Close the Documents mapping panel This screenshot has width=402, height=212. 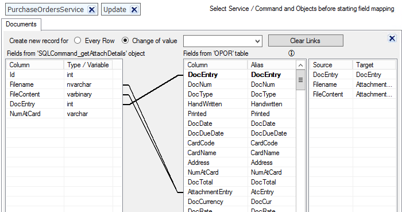click(x=392, y=38)
